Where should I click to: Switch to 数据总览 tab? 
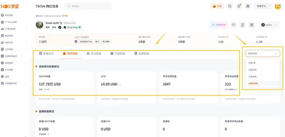(46, 54)
